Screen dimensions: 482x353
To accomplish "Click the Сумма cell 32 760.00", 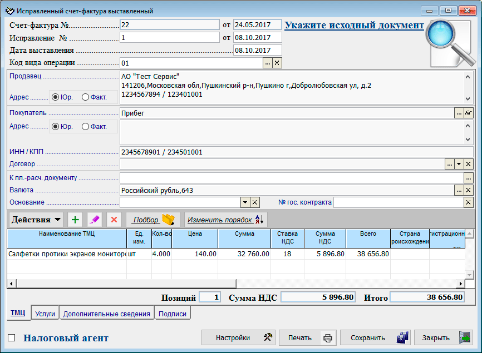I will tap(244, 254).
